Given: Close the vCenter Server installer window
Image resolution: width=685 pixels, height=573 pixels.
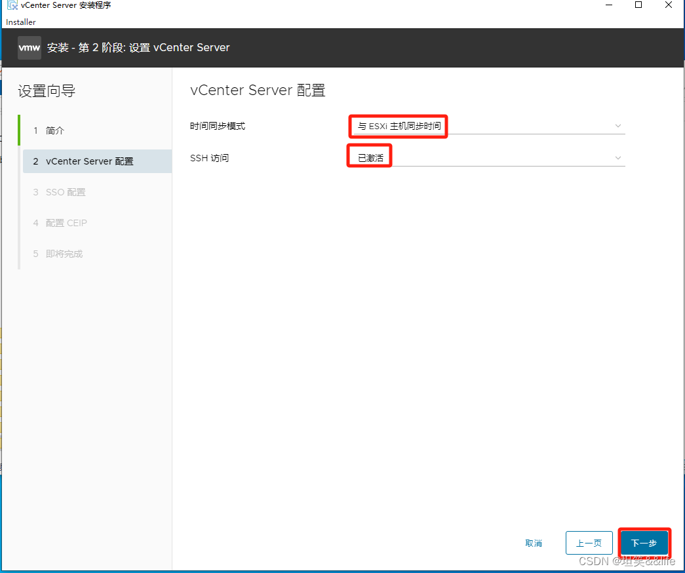Looking at the screenshot, I should (669, 5).
